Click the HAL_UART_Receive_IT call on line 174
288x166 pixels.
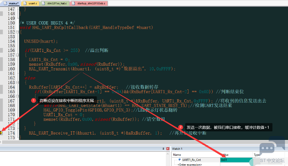point(95,133)
